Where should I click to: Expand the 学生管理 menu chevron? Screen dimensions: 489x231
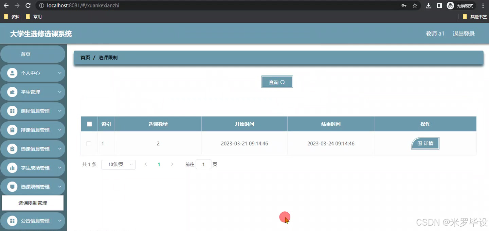point(59,92)
